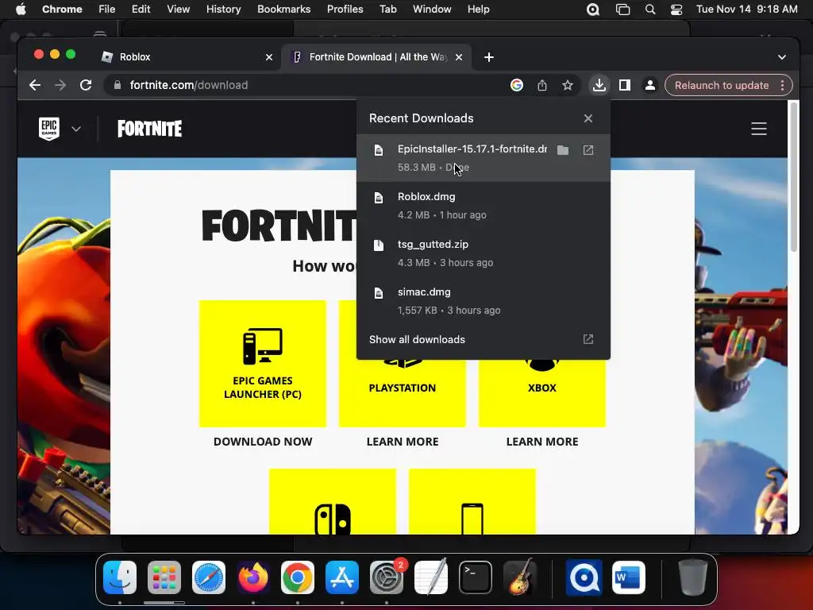This screenshot has height=610, width=813.
Task: Close the Fortnite Download tab
Action: point(458,57)
